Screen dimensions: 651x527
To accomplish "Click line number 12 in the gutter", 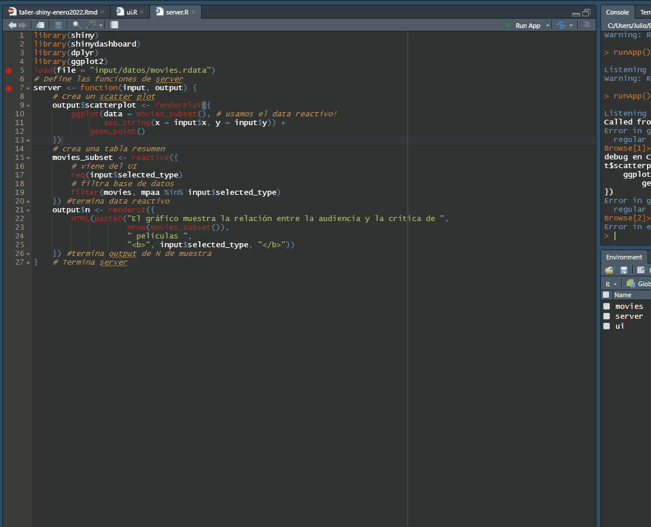I will 20,131.
